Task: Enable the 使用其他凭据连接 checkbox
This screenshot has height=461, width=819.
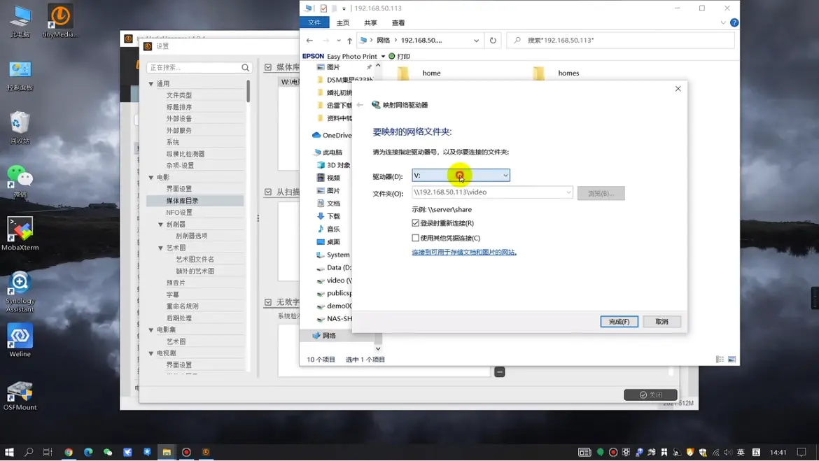Action: (x=416, y=238)
